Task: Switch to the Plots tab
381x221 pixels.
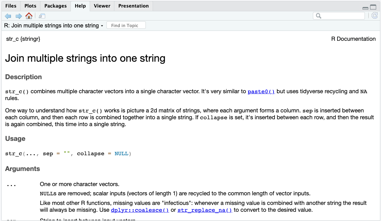Action: [30, 6]
